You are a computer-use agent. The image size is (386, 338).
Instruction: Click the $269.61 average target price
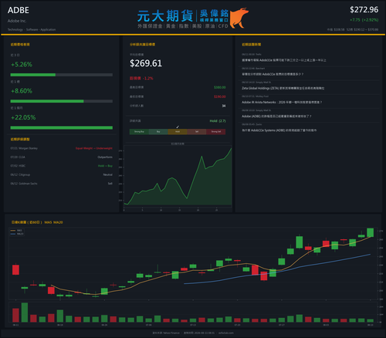(x=146, y=63)
